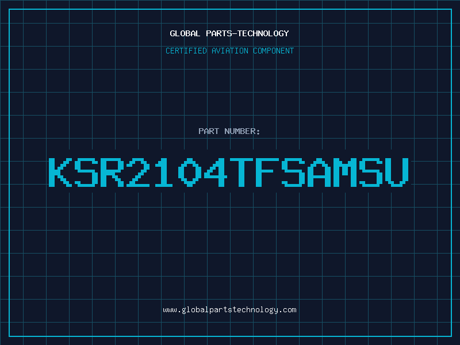Click the word GLOBAL in the header
The height and width of the screenshot is (345, 460).
[185, 33]
